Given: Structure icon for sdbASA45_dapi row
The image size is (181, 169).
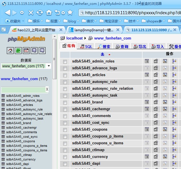Looking at the screenshot, I should 156,164.
